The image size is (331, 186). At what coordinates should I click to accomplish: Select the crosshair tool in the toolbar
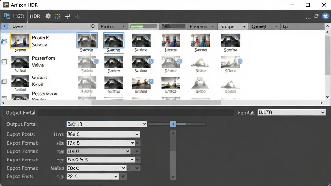point(68,16)
